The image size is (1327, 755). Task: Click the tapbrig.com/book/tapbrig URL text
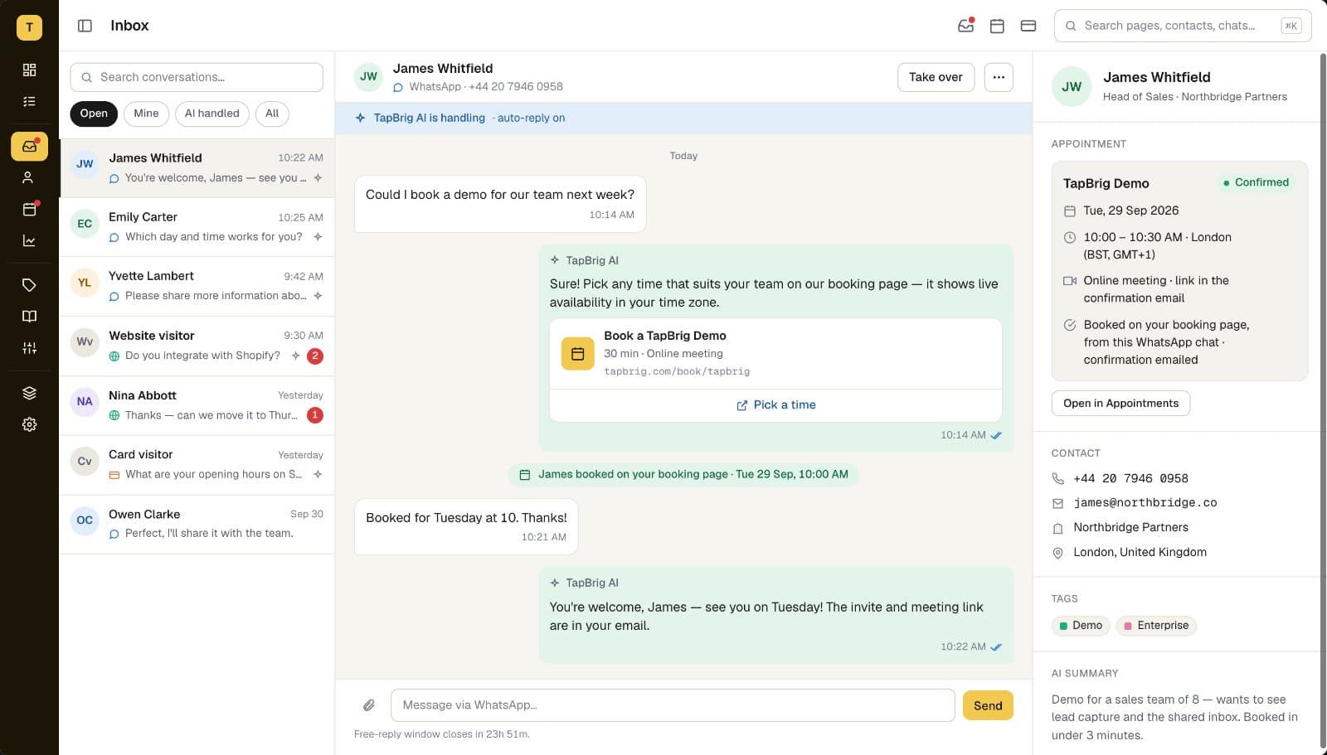click(x=677, y=371)
